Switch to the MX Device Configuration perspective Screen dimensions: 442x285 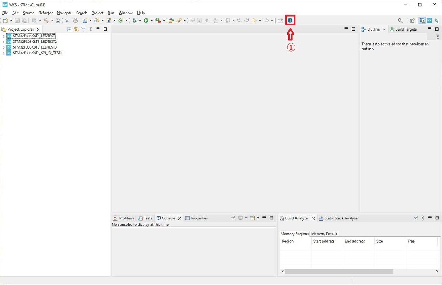click(x=429, y=21)
